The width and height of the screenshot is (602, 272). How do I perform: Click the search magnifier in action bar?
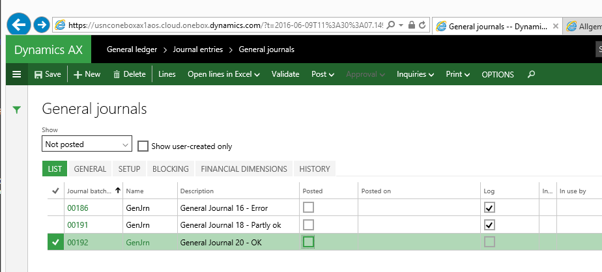tap(531, 74)
